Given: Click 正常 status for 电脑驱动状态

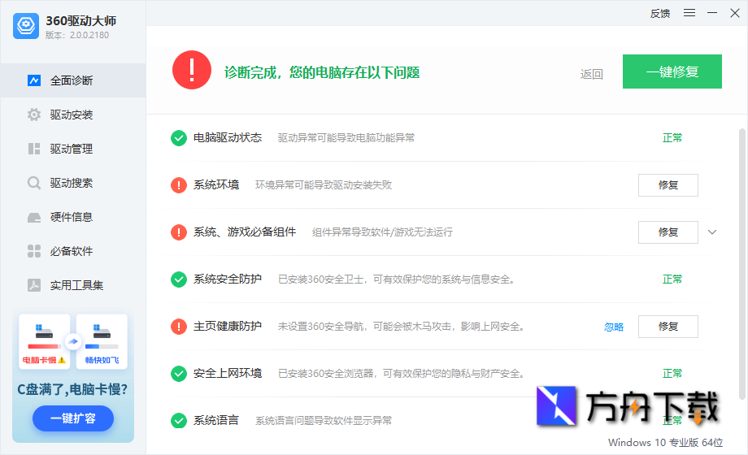Looking at the screenshot, I should click(672, 138).
